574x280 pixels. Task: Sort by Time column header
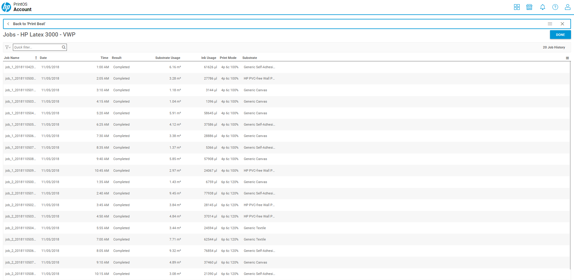point(104,58)
